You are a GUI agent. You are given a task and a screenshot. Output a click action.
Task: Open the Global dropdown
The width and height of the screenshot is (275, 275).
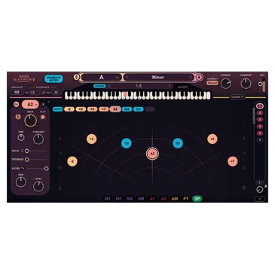tap(237, 97)
